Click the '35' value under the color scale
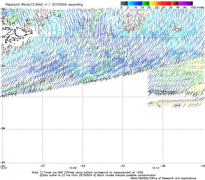Image resolution: width=205 pixels, height=180 pixels. [171, 7]
